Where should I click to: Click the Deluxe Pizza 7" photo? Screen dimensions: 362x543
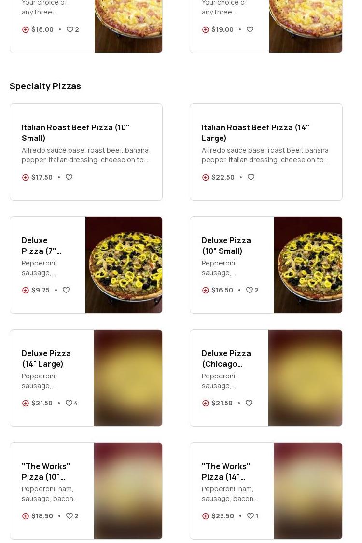click(x=124, y=265)
